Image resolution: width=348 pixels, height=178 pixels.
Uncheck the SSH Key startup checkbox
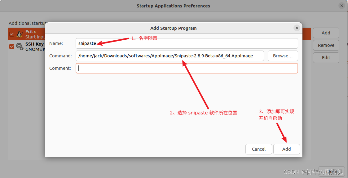[12, 47]
